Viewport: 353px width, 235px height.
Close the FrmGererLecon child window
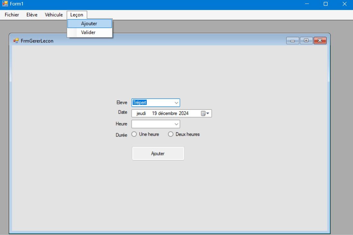(x=320, y=41)
